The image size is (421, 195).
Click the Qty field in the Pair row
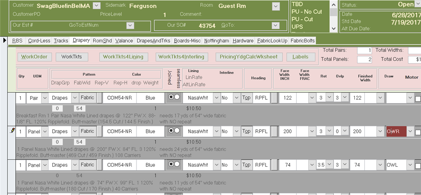pyautogui.click(x=21, y=98)
